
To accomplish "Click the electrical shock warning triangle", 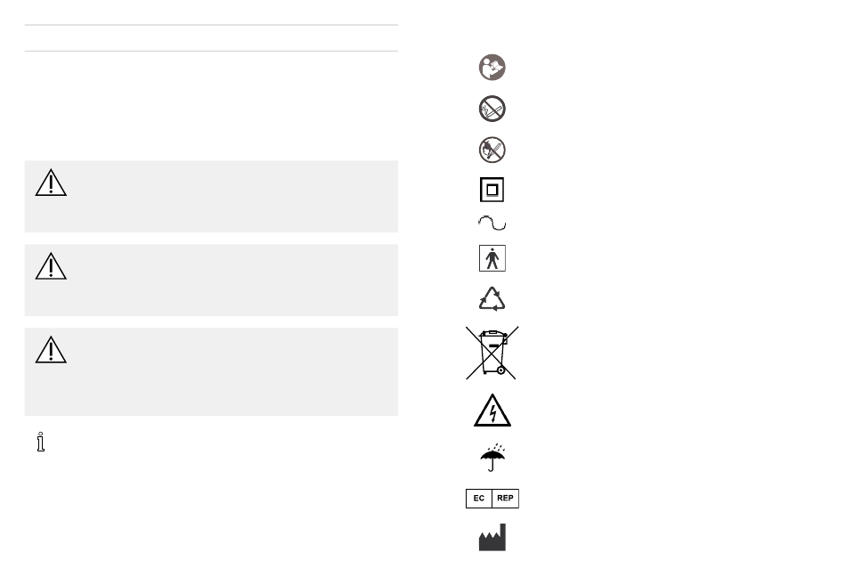I will [492, 410].
